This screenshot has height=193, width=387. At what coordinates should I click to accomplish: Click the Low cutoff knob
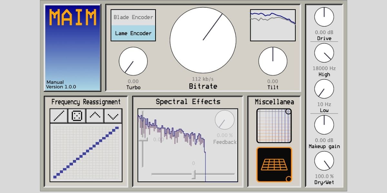point(324,89)
